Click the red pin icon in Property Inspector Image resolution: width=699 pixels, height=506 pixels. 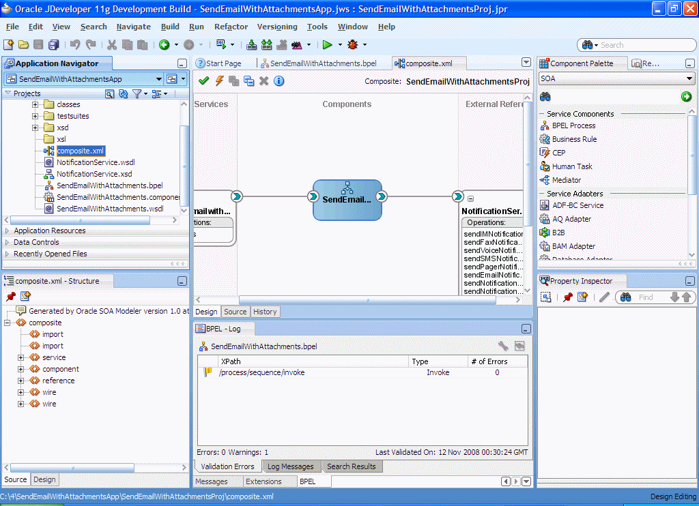[567, 297]
